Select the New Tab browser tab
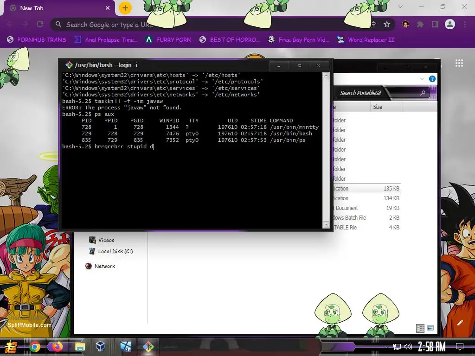The width and height of the screenshot is (475, 356). [x=59, y=8]
